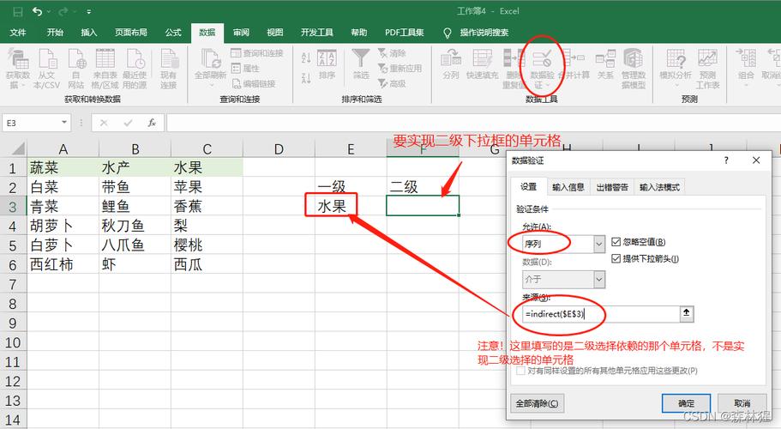This screenshot has width=781, height=429.
Task: Click the fx Insert Function icon
Action: [x=152, y=123]
